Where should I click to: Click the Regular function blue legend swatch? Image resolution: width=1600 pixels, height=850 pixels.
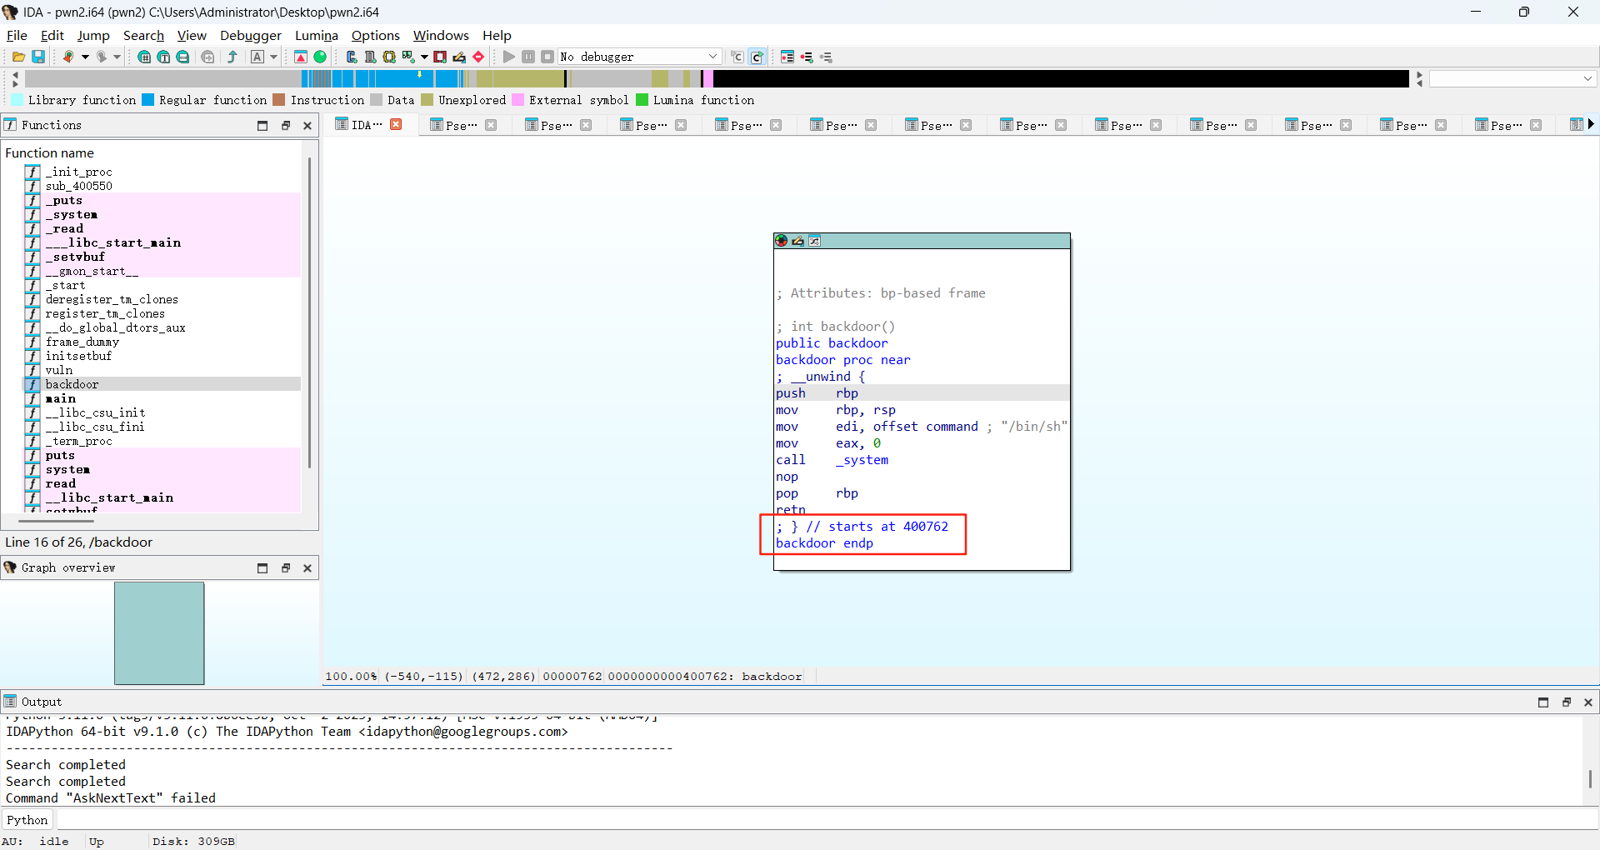[147, 100]
